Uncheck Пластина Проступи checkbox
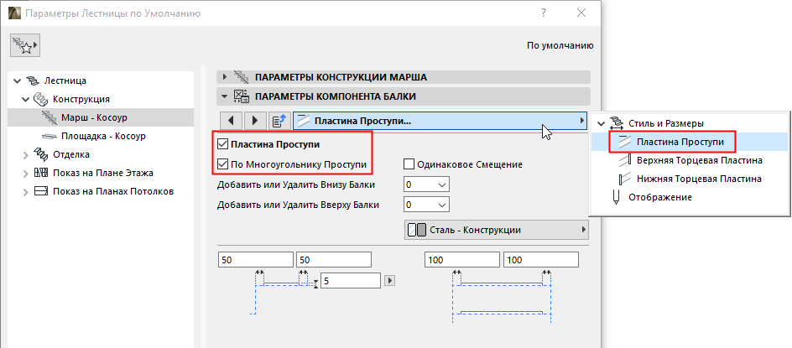This screenshot has width=792, height=348. tap(222, 144)
